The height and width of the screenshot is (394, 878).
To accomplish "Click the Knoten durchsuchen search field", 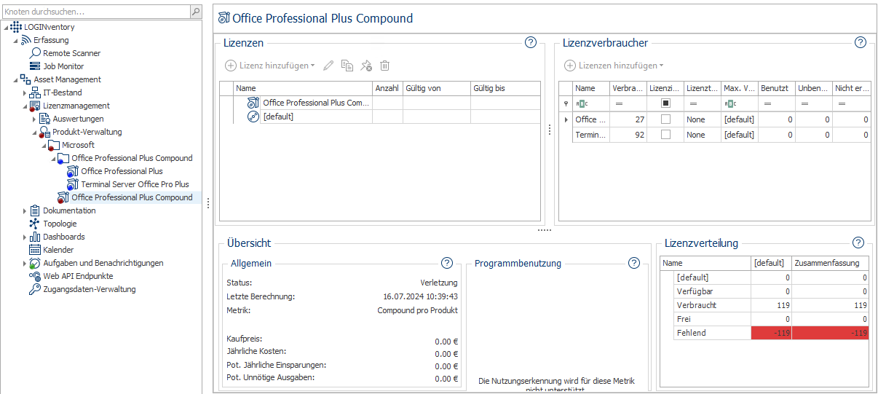I will tap(95, 12).
